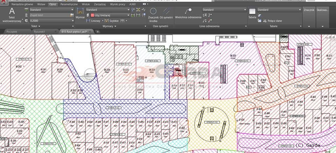Screen dimensions: 336x153
Task: Close the Rysunek1 drawing tab
Action: (x=55, y=32)
